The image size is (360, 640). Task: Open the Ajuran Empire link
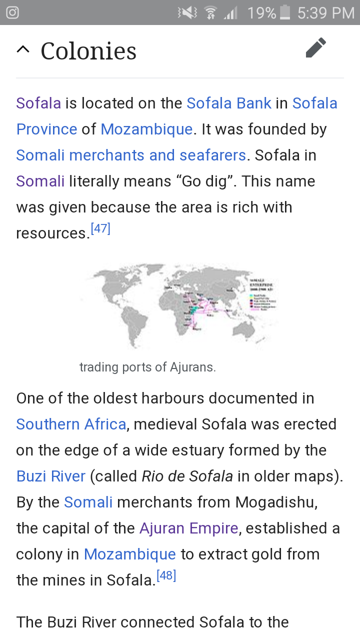tap(188, 528)
